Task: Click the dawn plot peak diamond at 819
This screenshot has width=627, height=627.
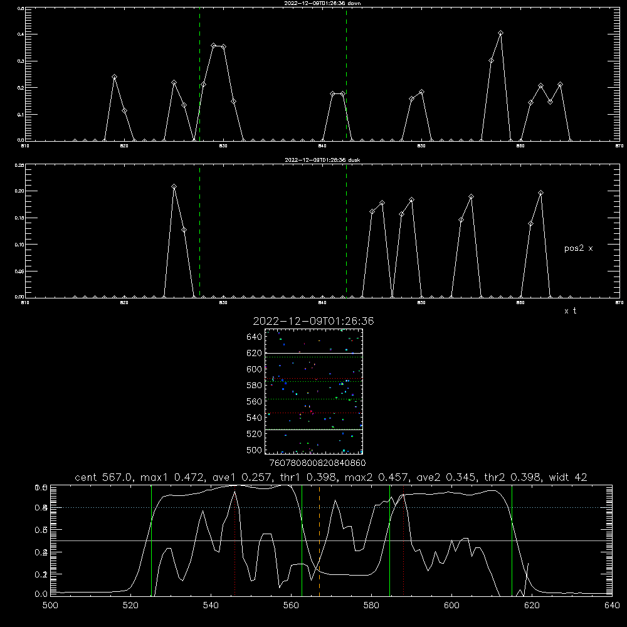Action: click(x=114, y=76)
